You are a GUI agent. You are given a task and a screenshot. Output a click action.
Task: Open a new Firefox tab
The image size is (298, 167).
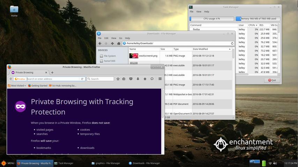pos(52,73)
